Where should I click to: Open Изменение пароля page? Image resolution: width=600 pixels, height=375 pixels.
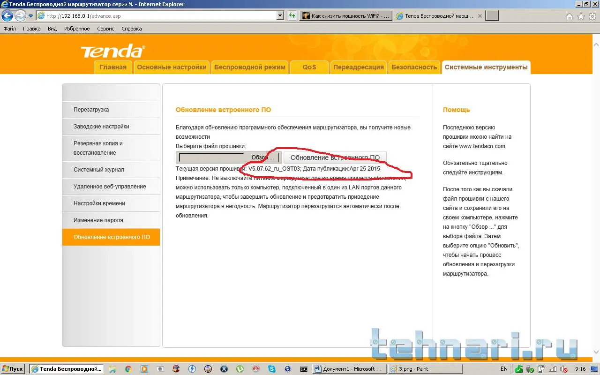pyautogui.click(x=111, y=220)
